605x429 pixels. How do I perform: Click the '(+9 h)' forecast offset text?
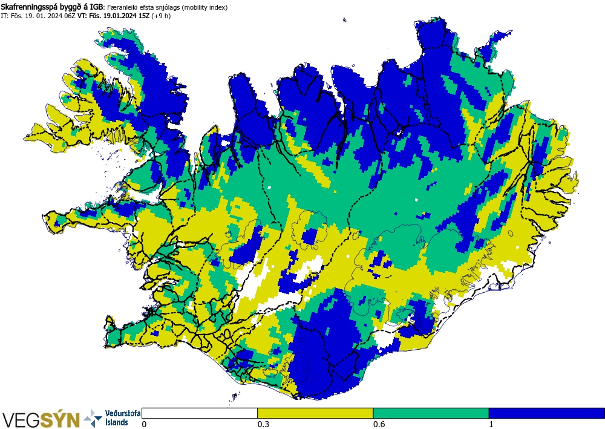[x=161, y=16]
